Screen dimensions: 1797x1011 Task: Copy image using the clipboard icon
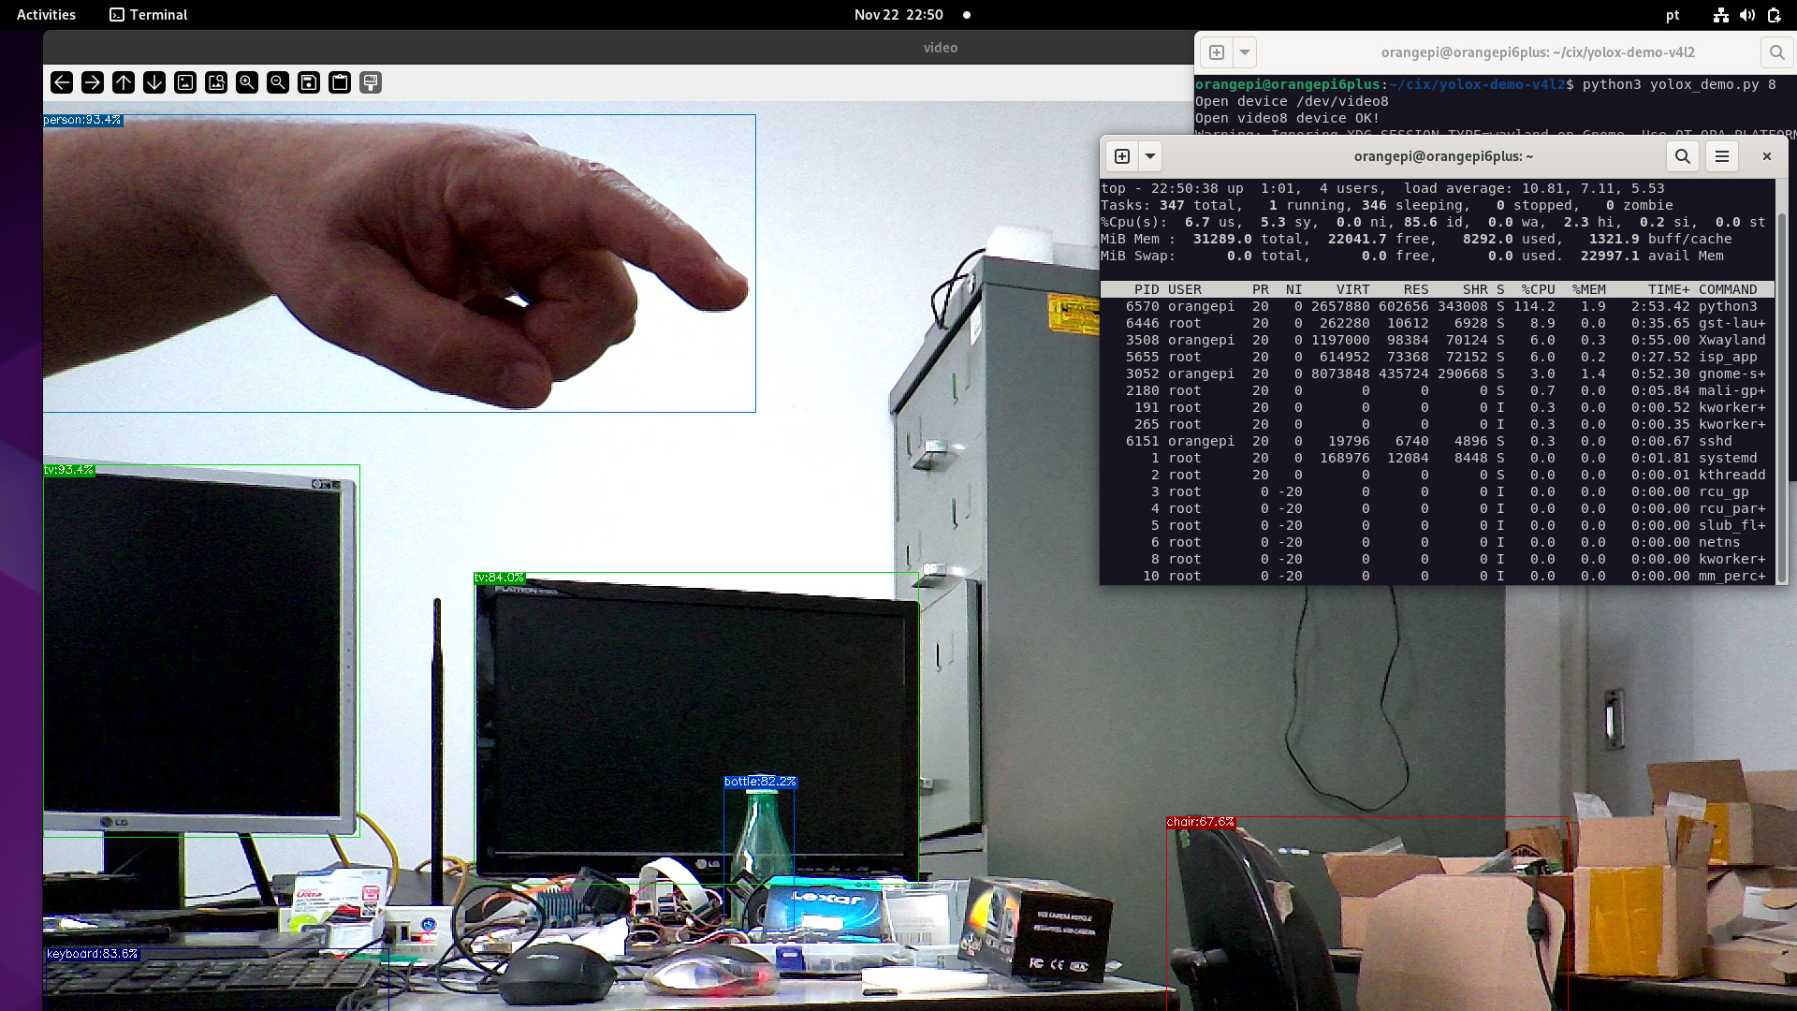pos(340,82)
